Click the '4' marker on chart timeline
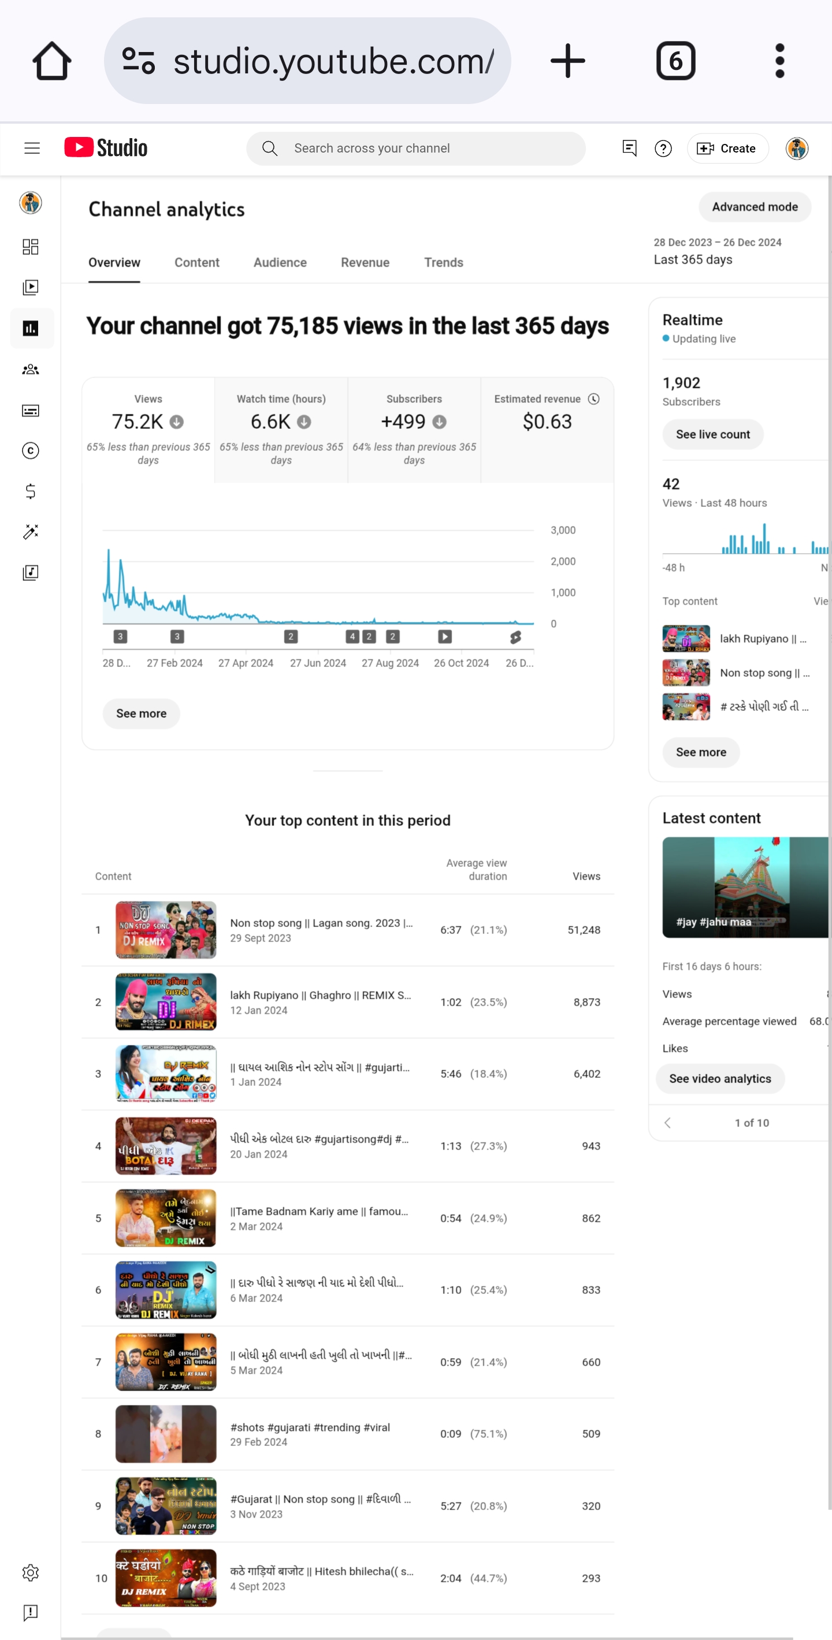Image resolution: width=832 pixels, height=1640 pixels. click(352, 637)
